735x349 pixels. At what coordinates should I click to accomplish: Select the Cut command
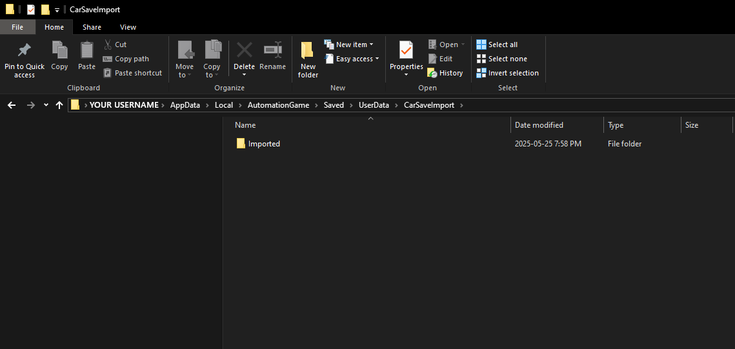[x=115, y=45]
